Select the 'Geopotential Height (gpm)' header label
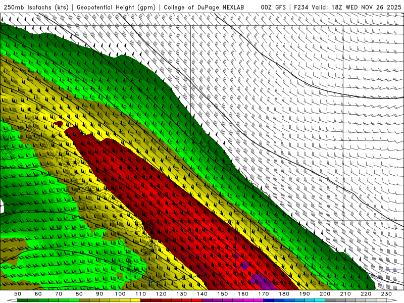Image resolution: width=404 pixels, height=303 pixels. pyautogui.click(x=116, y=8)
